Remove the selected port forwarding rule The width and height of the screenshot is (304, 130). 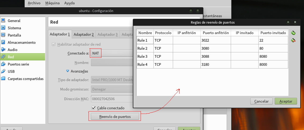293,41
